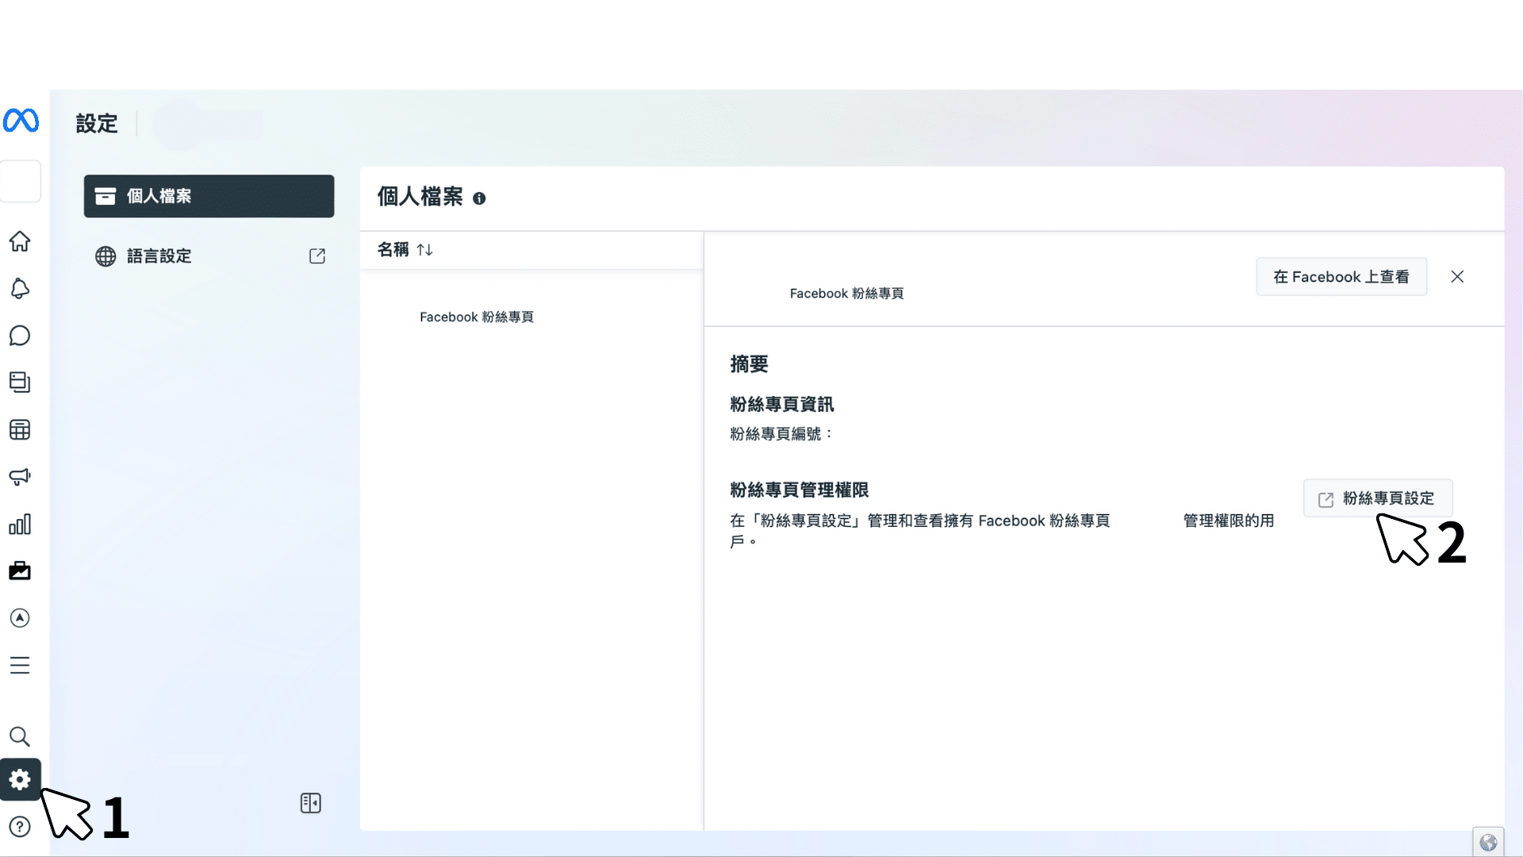The height and width of the screenshot is (857, 1523).
Task: Open the planner calendar grid icon
Action: click(x=20, y=430)
